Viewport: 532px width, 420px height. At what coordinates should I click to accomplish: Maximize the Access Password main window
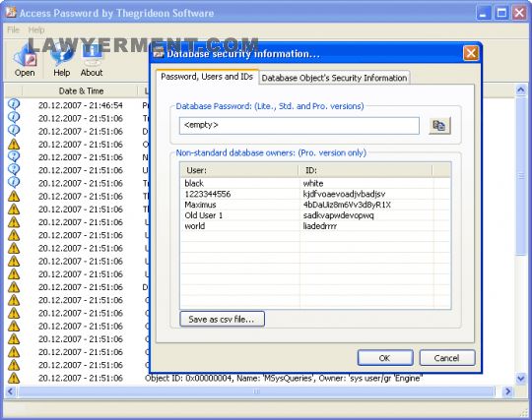coord(501,13)
